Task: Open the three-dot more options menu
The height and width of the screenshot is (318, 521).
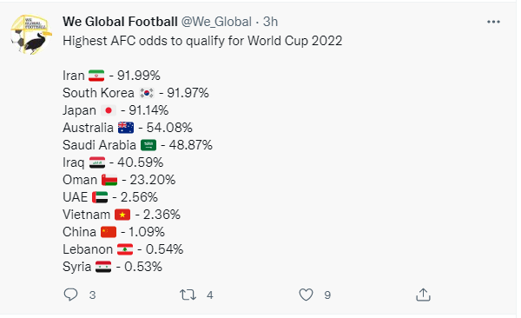Action: 493,22
